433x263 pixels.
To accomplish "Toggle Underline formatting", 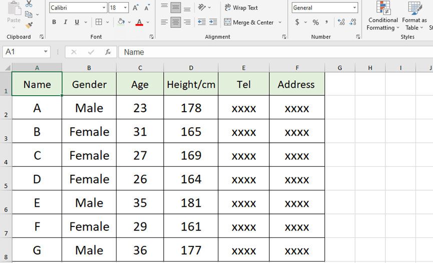I will coord(77,22).
